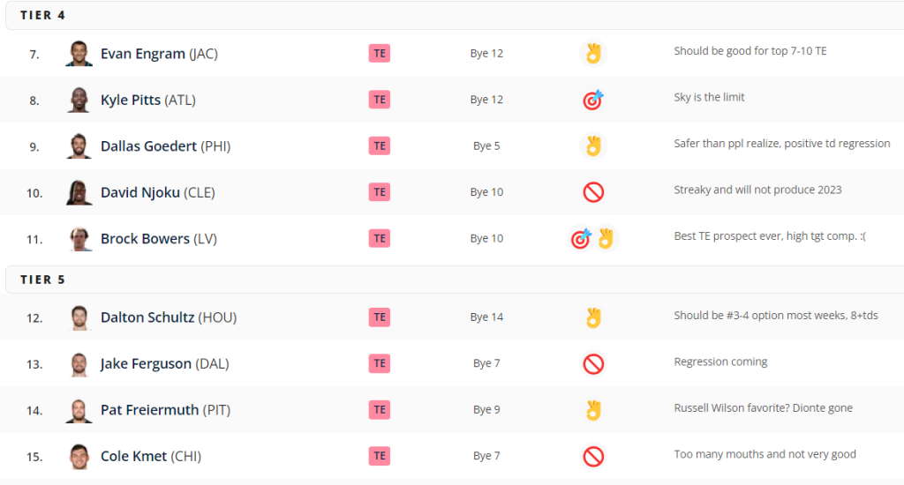Collapse the Tier 5 header

(455, 280)
